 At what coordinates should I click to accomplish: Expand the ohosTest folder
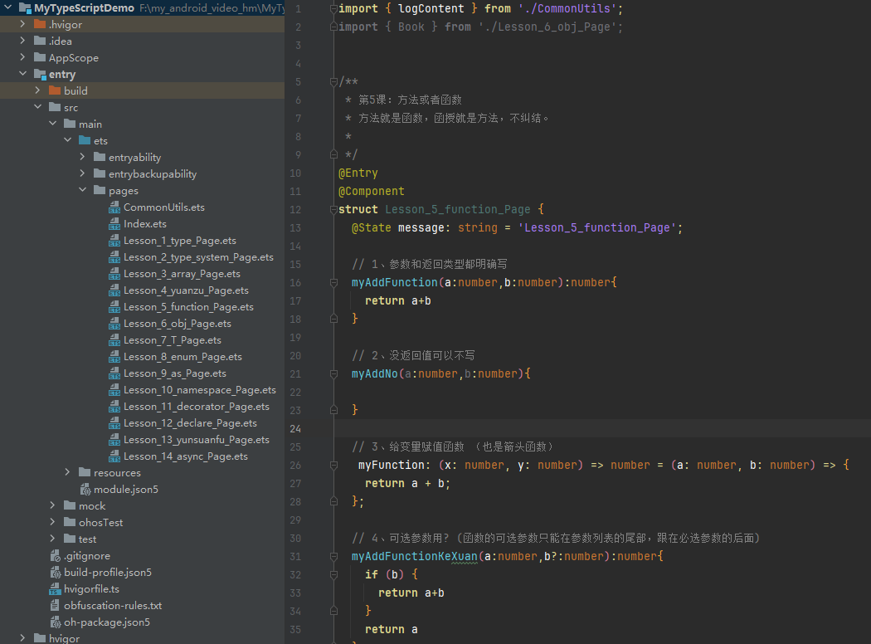click(52, 522)
